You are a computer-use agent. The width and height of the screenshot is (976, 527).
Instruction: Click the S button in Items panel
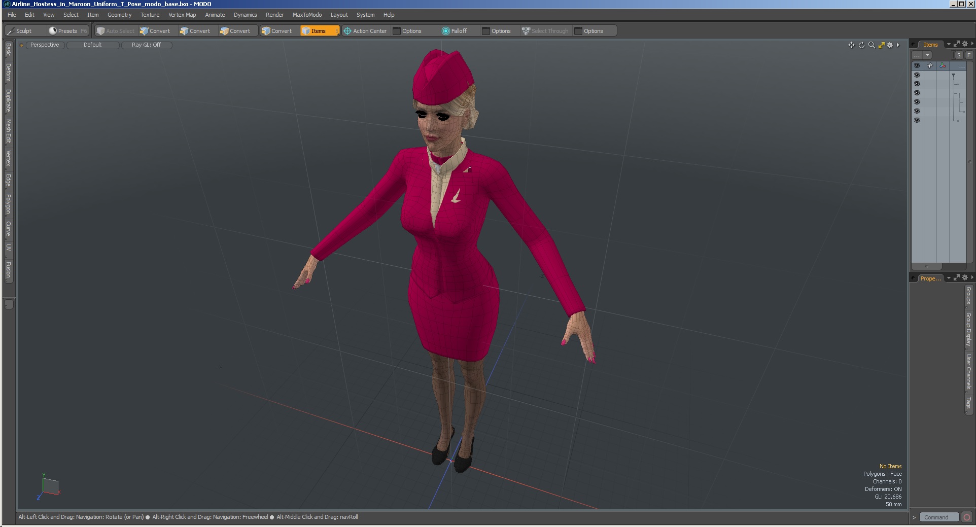(959, 55)
